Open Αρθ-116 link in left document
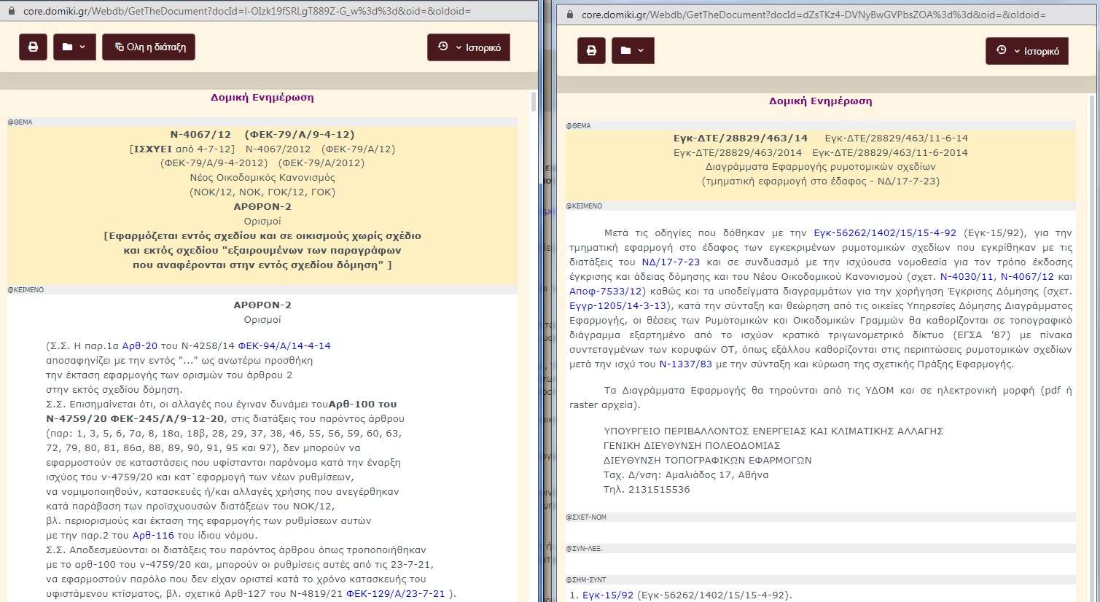1100x602 pixels. point(153,536)
